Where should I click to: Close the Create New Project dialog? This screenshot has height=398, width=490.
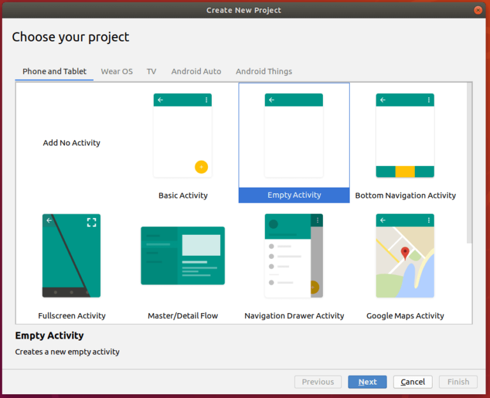coord(478,10)
